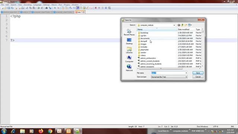238x134 pixels.
Task: Go back to last folder visited
Action: pyautogui.click(x=179, y=25)
